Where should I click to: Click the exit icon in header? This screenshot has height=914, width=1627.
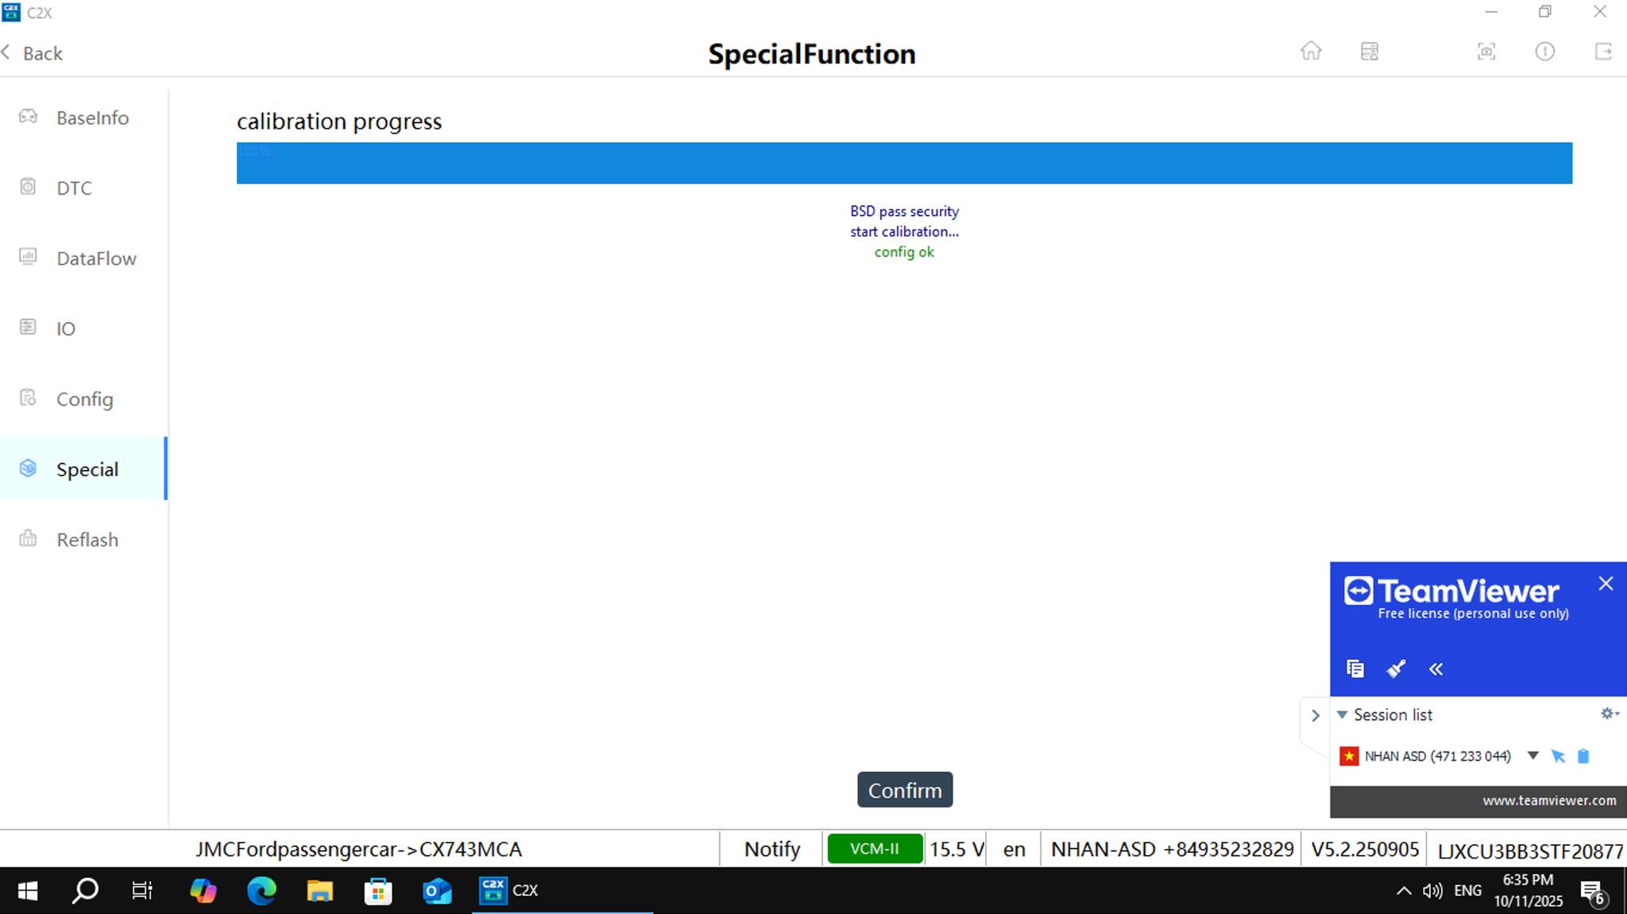(x=1603, y=52)
